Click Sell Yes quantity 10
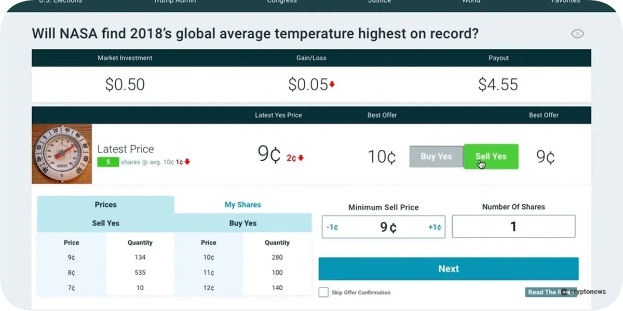The image size is (623, 311). 140,288
